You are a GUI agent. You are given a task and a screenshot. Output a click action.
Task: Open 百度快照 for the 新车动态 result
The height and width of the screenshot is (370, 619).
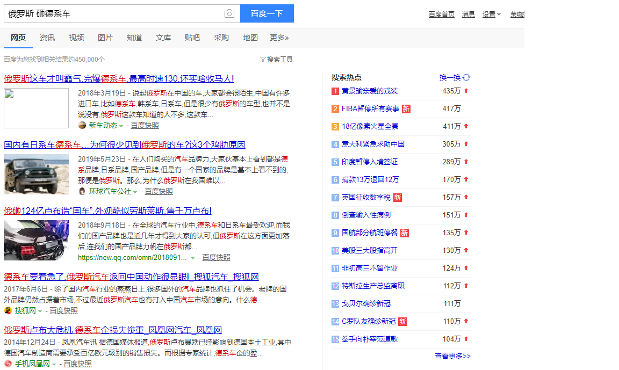tap(145, 126)
